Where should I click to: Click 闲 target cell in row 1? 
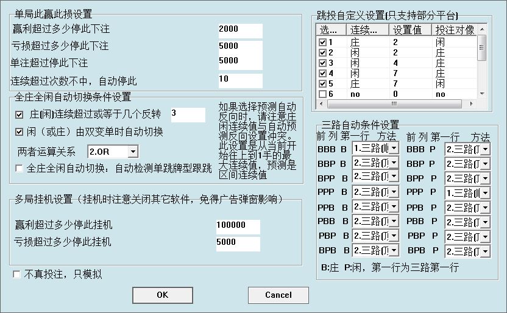click(x=440, y=42)
